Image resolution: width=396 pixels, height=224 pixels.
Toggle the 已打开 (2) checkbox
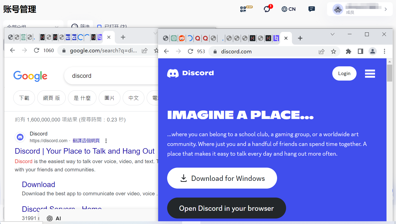99,26
